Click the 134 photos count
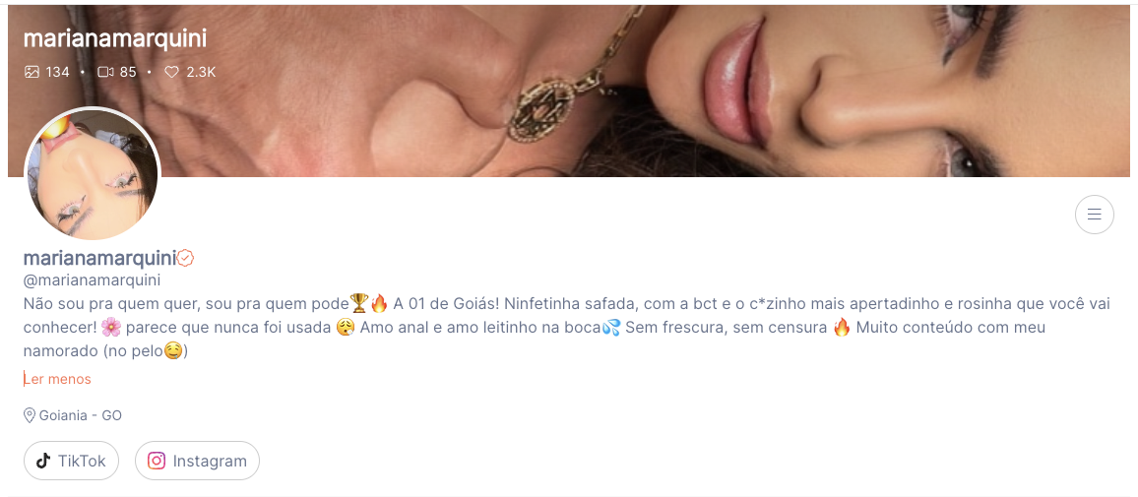Image resolution: width=1138 pixels, height=497 pixels. pos(57,72)
